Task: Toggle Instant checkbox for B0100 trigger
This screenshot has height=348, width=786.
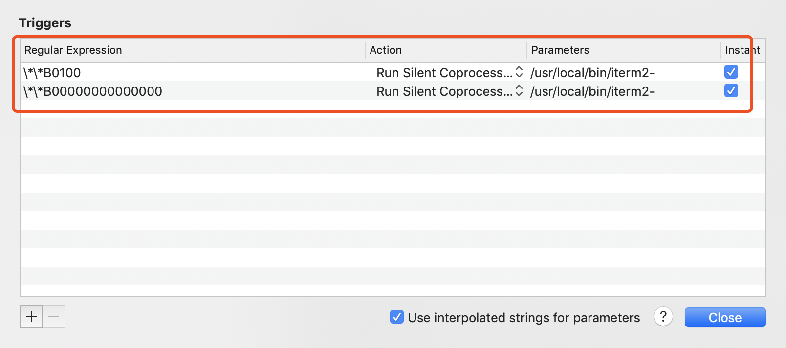Action: [x=731, y=72]
